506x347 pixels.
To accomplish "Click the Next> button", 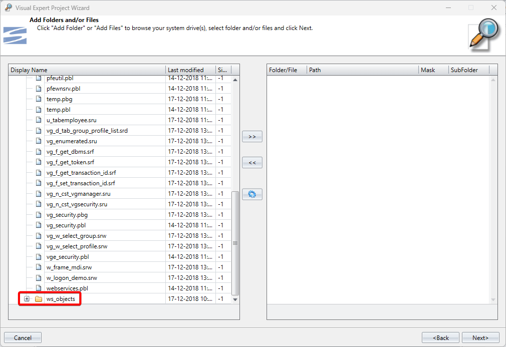I will point(480,338).
